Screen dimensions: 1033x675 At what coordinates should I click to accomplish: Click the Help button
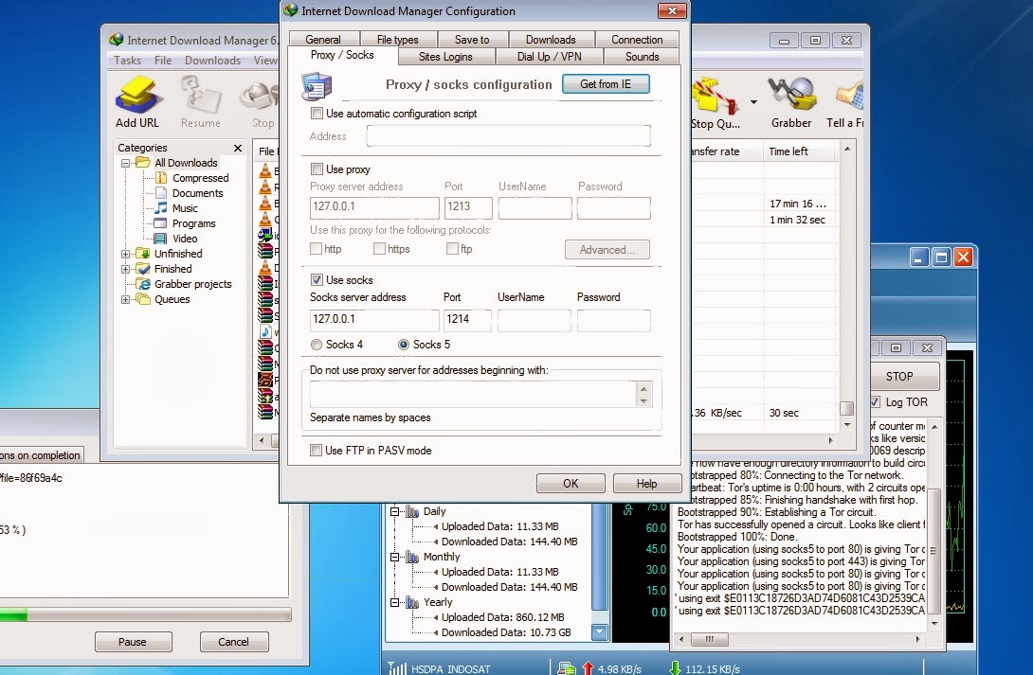(x=647, y=484)
